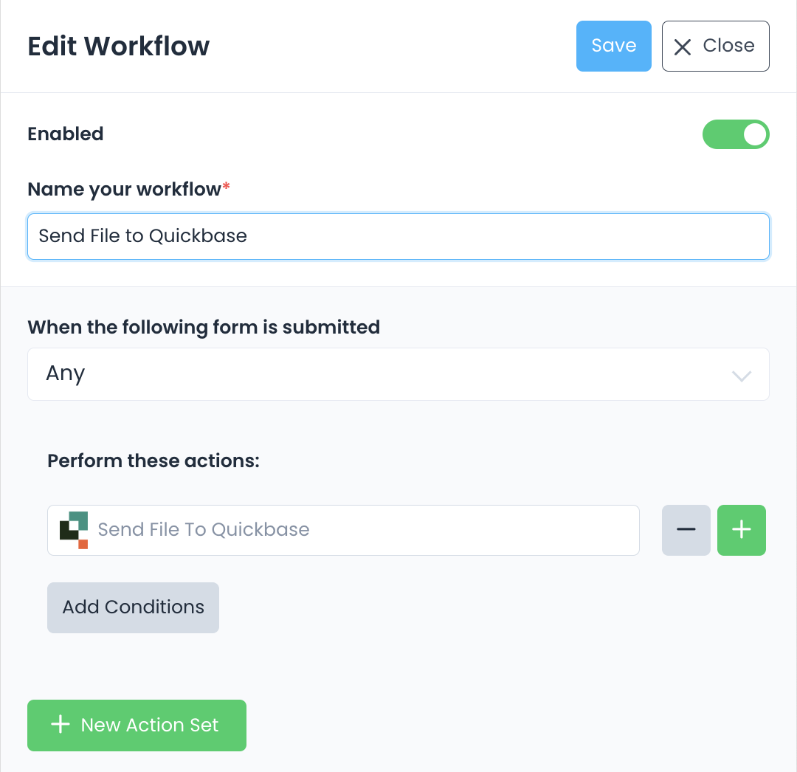The height and width of the screenshot is (772, 797).
Task: Click the Edit Workflow heading
Action: [119, 46]
